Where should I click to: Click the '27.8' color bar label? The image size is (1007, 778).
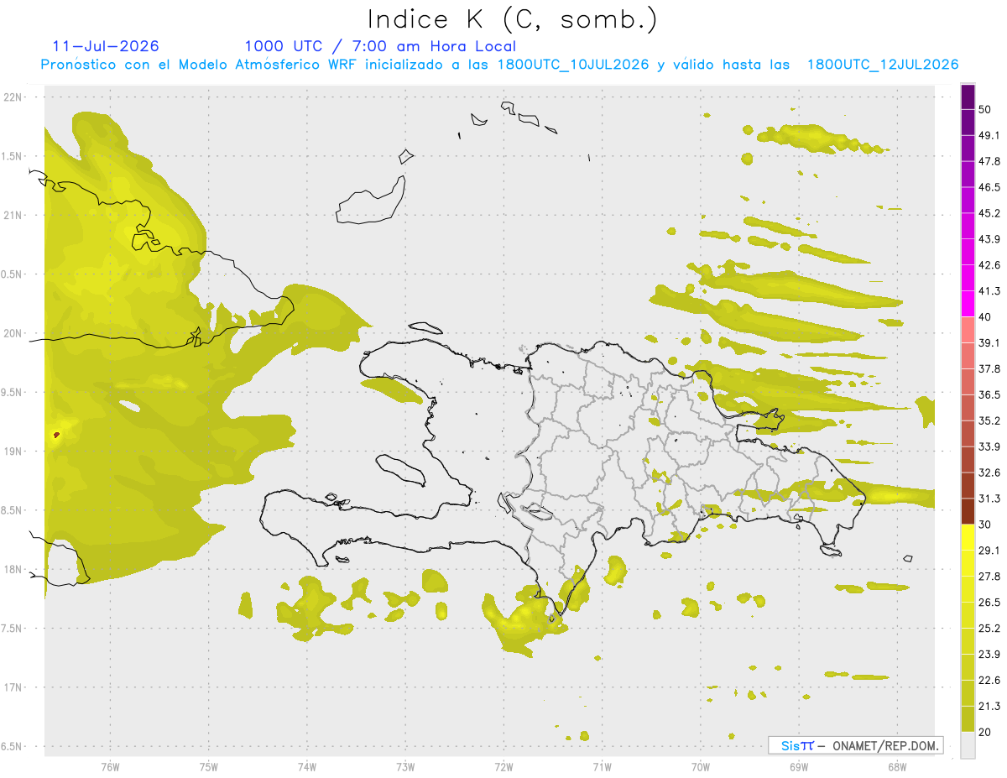989,577
